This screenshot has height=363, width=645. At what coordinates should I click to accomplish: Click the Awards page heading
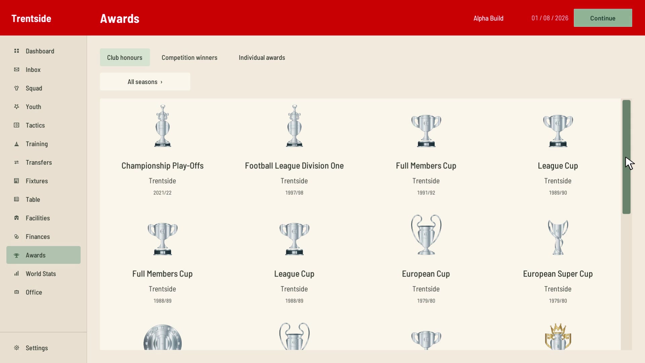(x=120, y=18)
